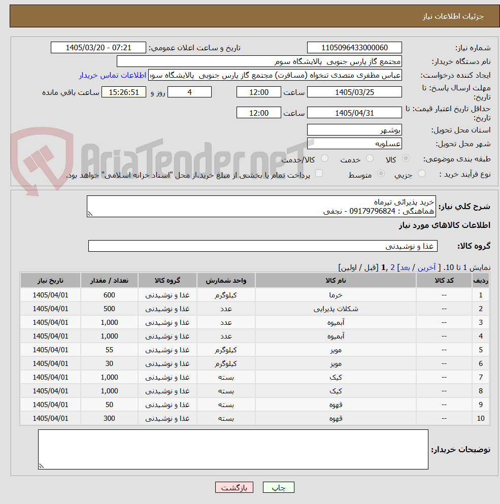Click price validity date 1405/04/31
500x504 pixels.
[x=354, y=113]
